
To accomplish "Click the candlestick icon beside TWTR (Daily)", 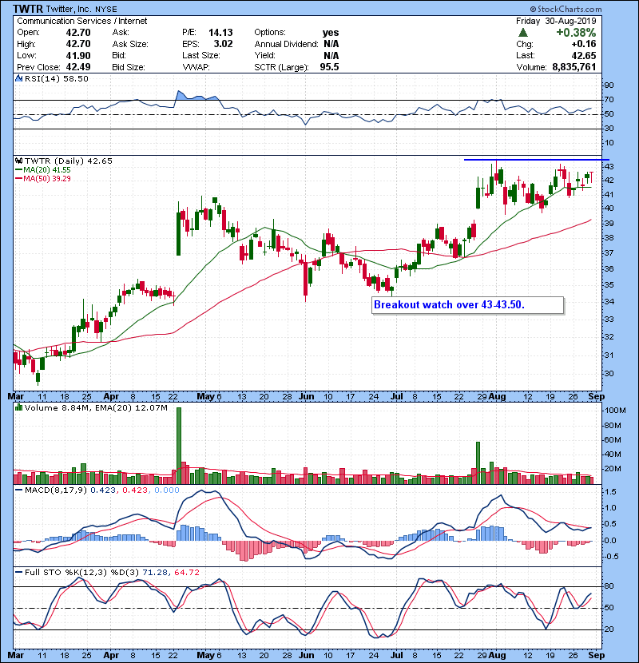I will point(18,161).
